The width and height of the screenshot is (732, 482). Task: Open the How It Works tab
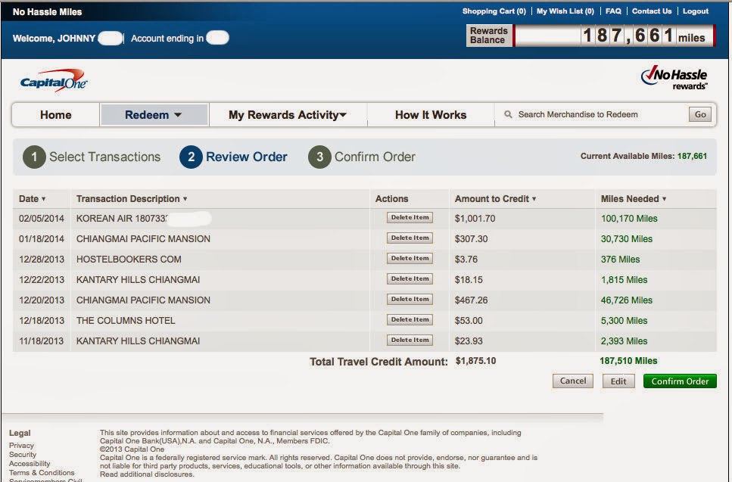point(431,115)
